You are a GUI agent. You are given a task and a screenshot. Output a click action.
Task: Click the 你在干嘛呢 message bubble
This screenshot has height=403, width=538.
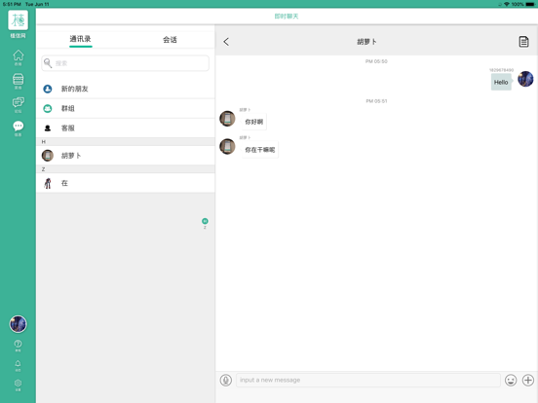tap(259, 150)
